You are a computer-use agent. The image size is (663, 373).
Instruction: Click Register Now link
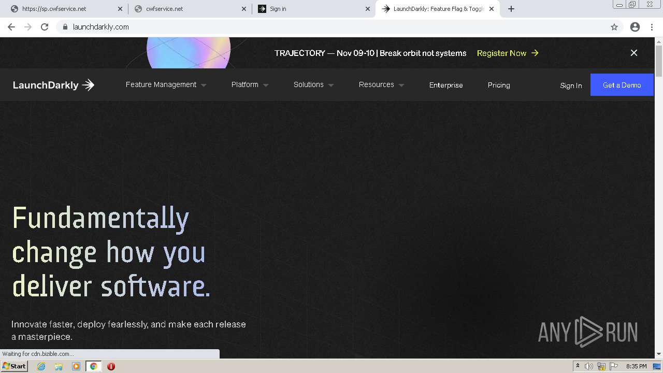point(508,53)
